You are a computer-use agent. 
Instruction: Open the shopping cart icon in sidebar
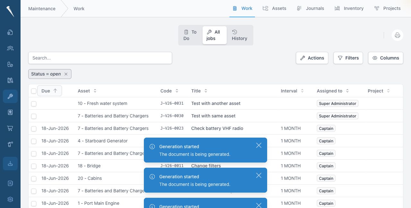(x=10, y=128)
